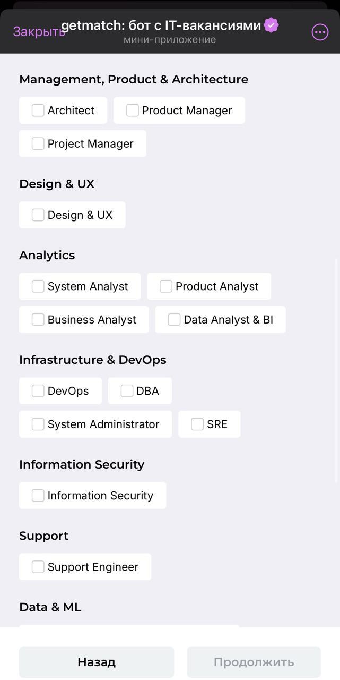Check the Design & UX option
The image size is (340, 680).
point(38,215)
